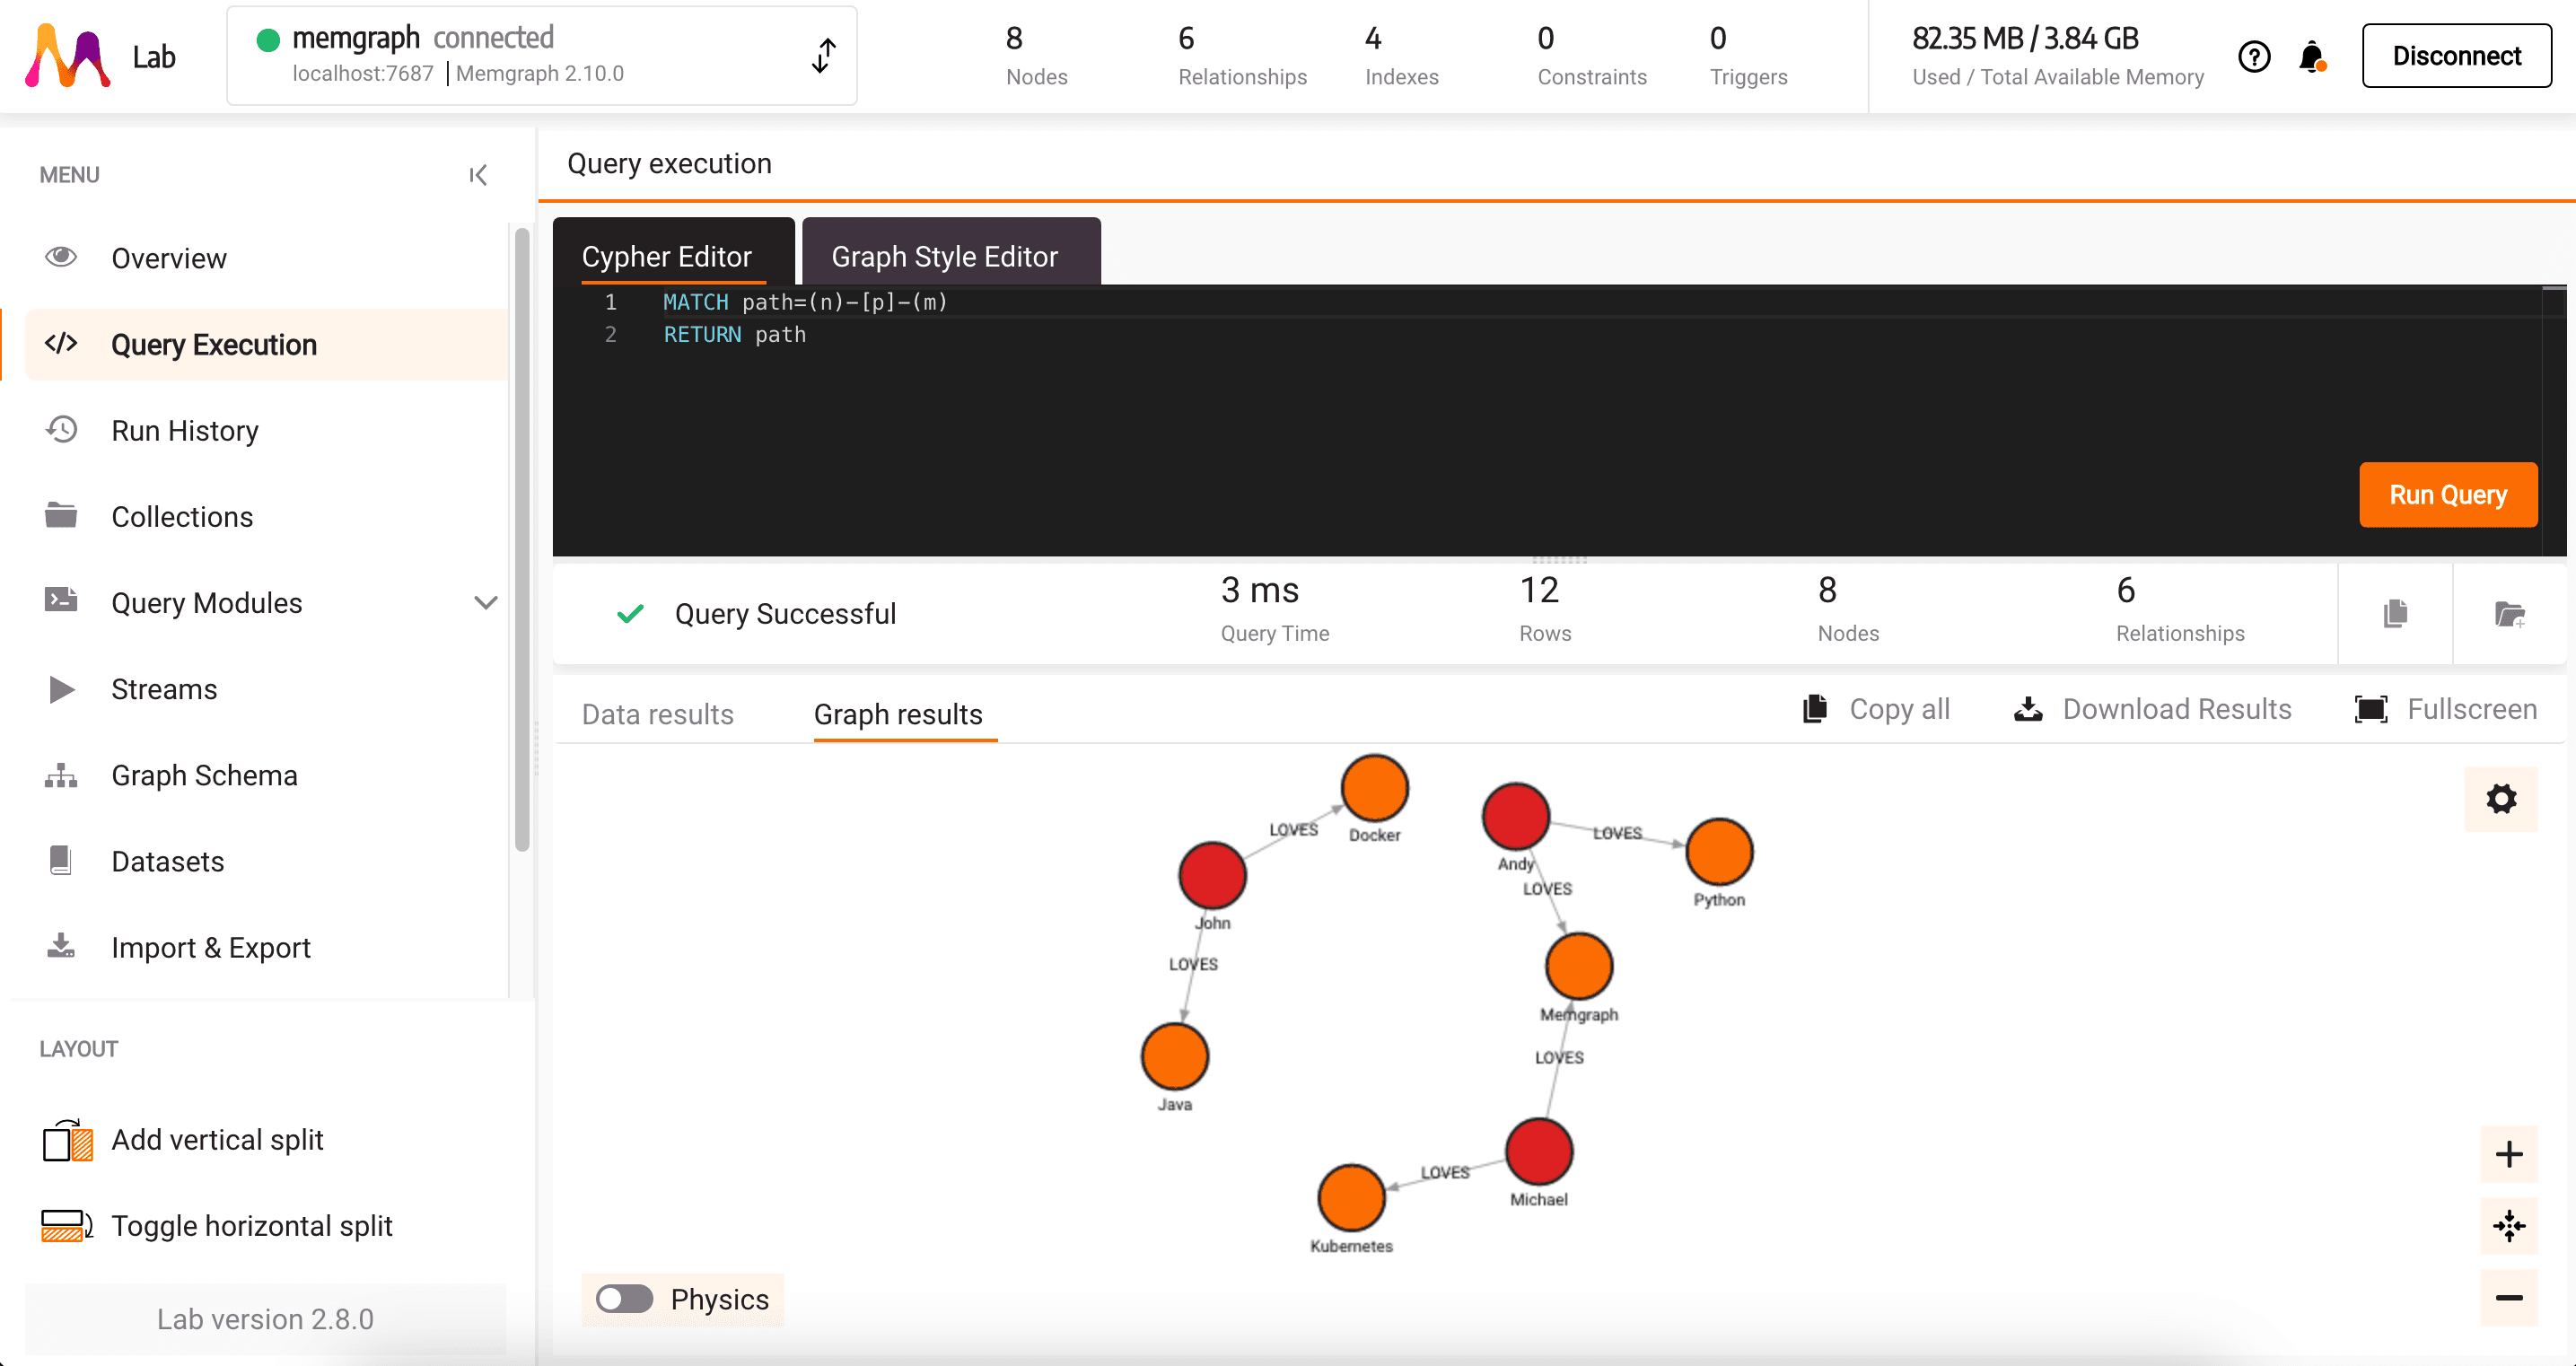Viewport: 2576px width, 1366px height.
Task: Collapse the left menu sidebar
Action: (x=478, y=175)
